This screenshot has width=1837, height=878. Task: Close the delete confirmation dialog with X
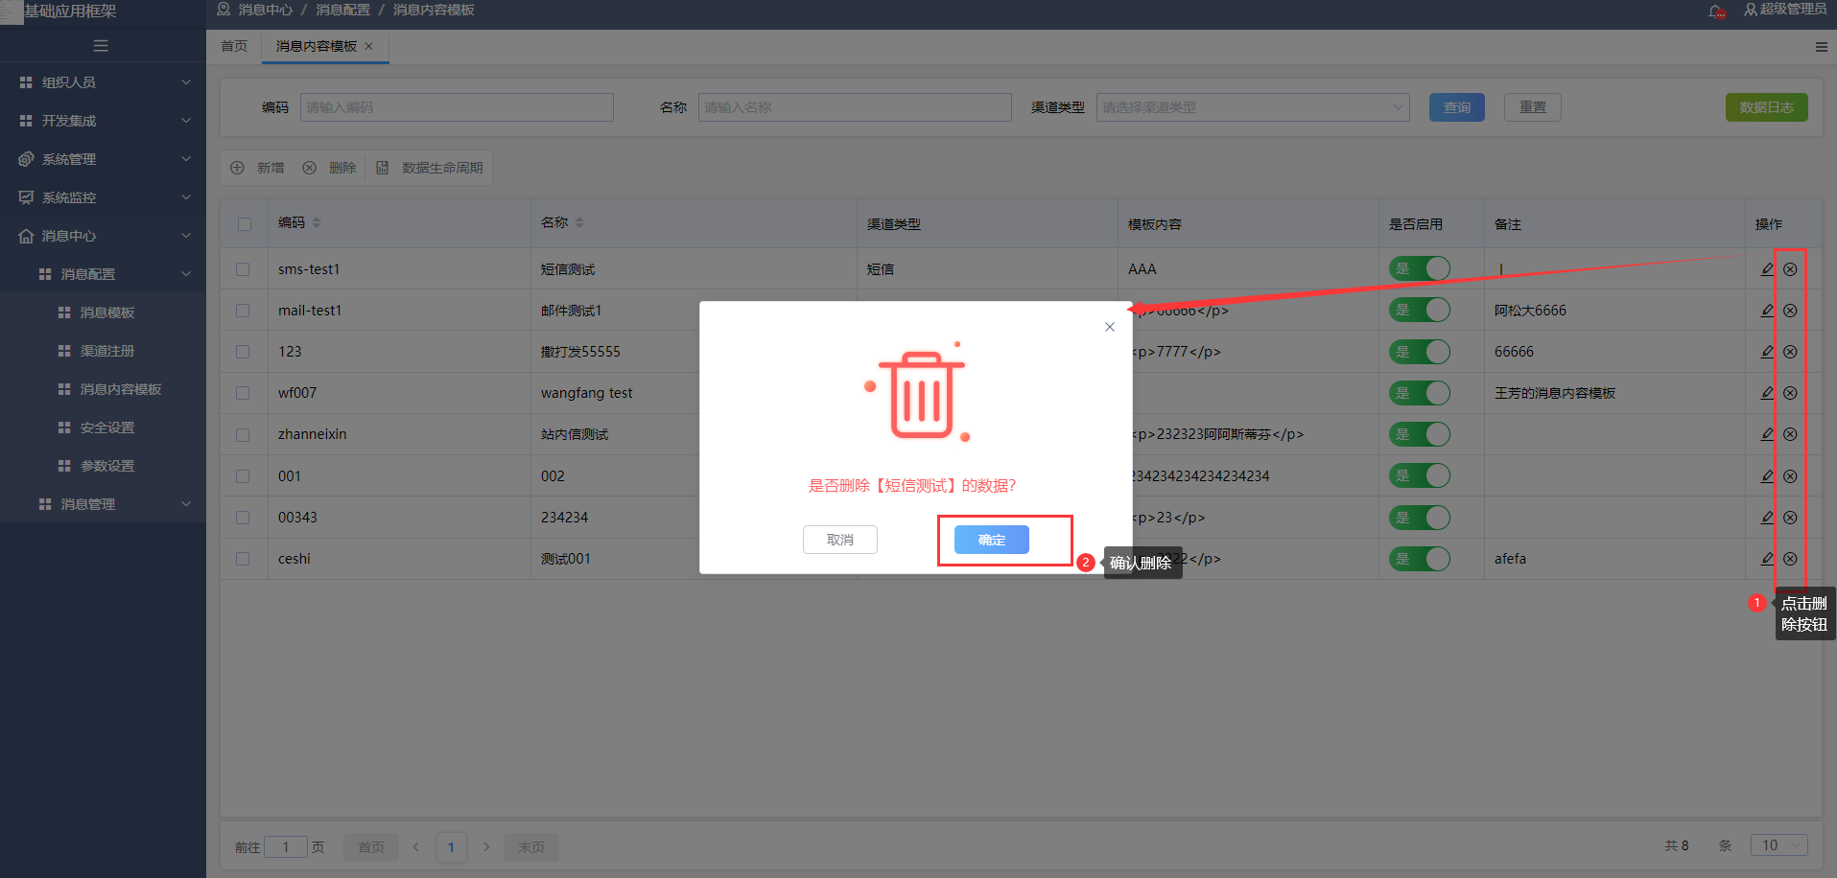pos(1110,327)
